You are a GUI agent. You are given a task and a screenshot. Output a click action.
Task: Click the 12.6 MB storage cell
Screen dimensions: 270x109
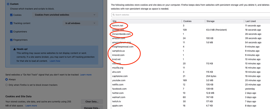tap(210, 93)
